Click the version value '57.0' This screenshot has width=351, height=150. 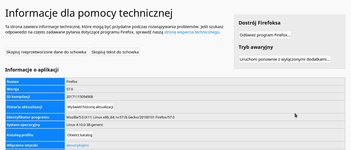(x=70, y=89)
